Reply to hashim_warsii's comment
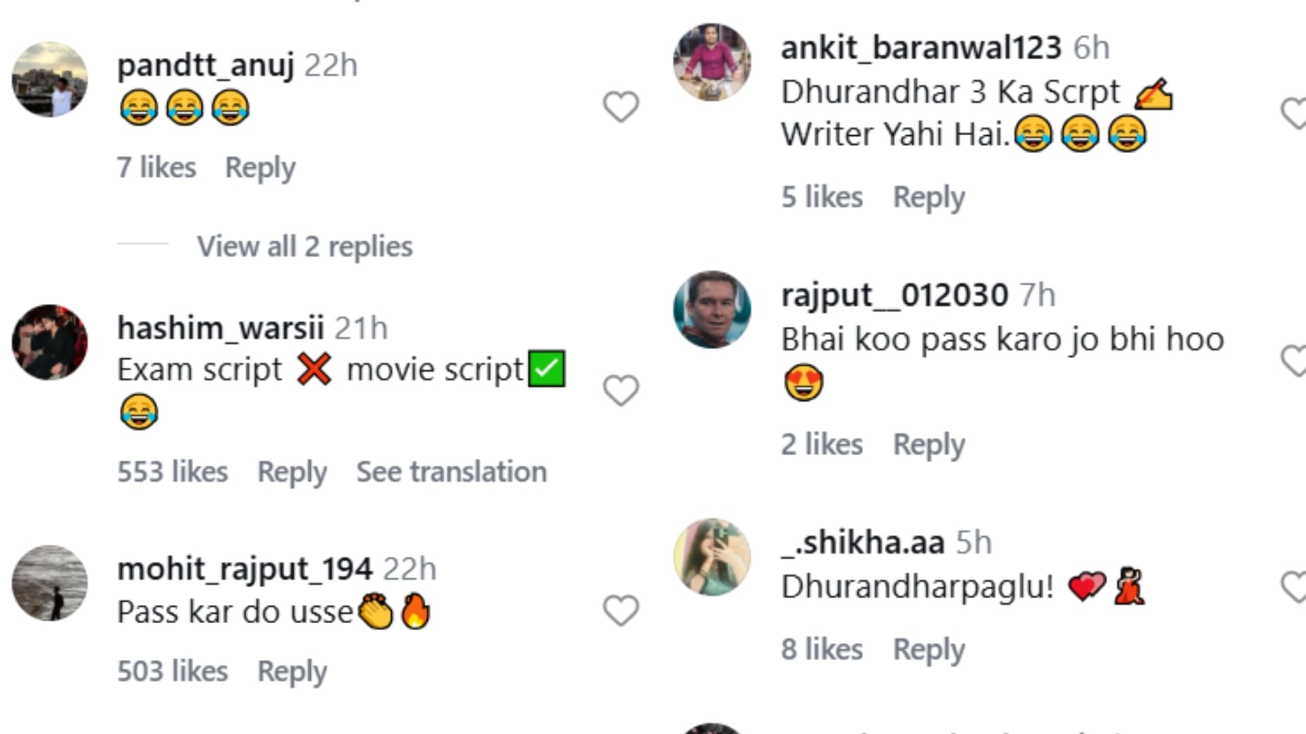This screenshot has width=1306, height=734. pyautogui.click(x=292, y=472)
